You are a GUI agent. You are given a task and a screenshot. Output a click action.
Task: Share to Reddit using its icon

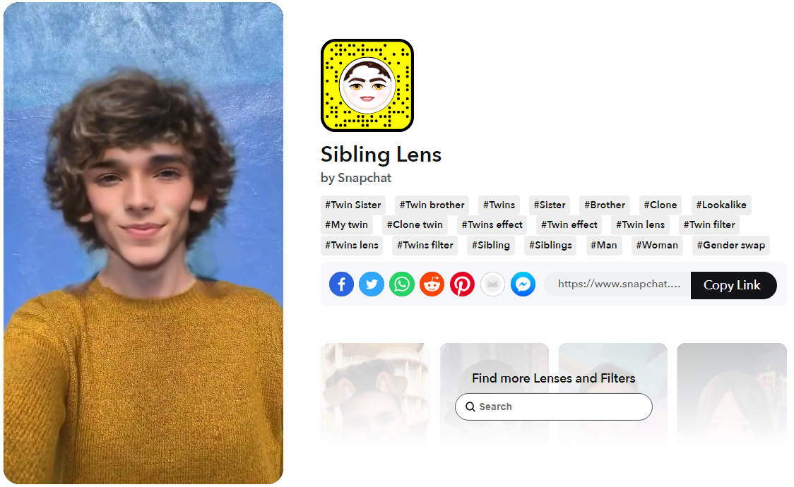[432, 284]
